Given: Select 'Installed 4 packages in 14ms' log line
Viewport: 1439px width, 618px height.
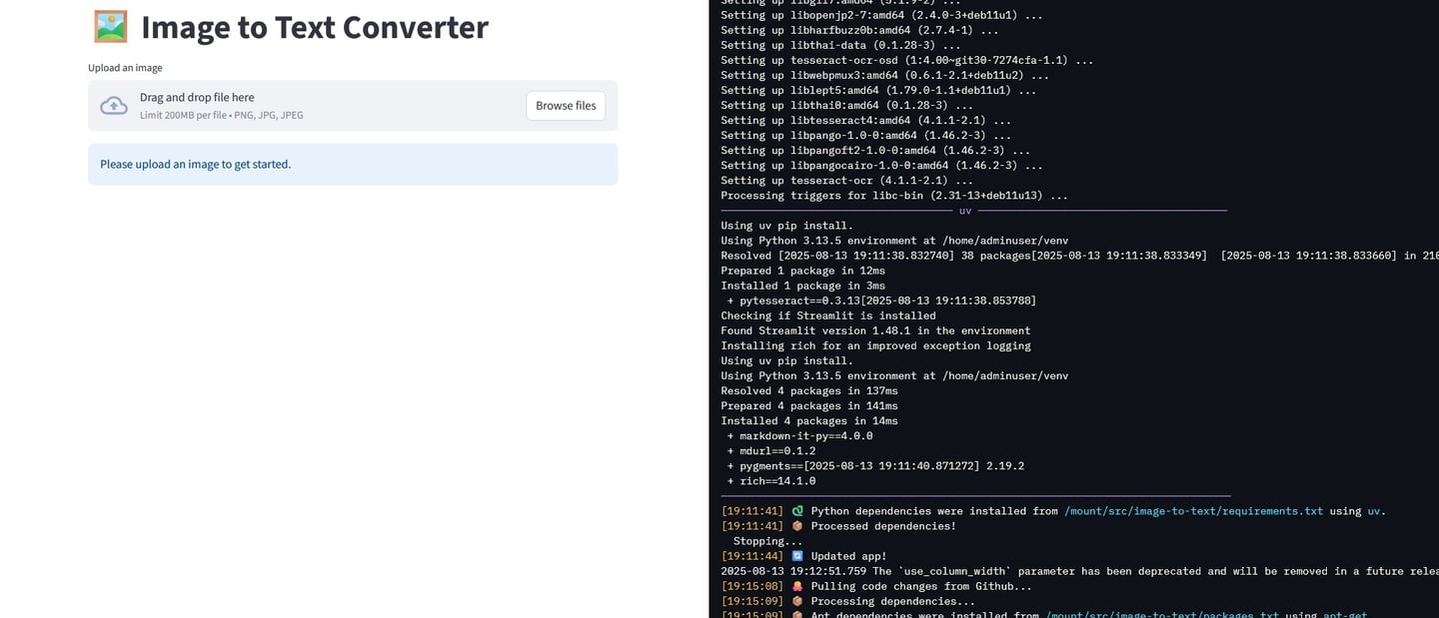Looking at the screenshot, I should (809, 420).
